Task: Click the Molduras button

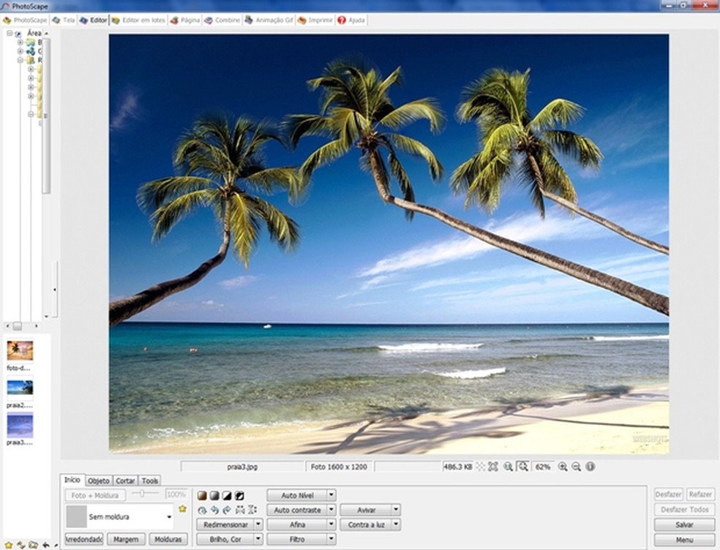Action: click(168, 539)
